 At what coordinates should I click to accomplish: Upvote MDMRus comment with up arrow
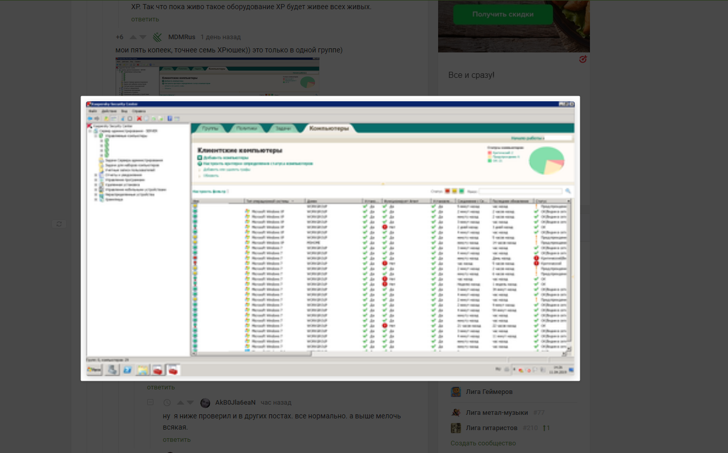click(x=133, y=37)
